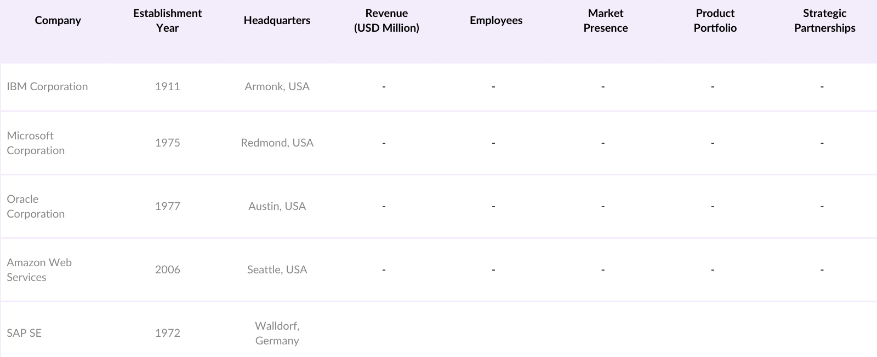Screen dimensions: 877x357
Task: Click the Market Presence column header
Action: click(606, 20)
